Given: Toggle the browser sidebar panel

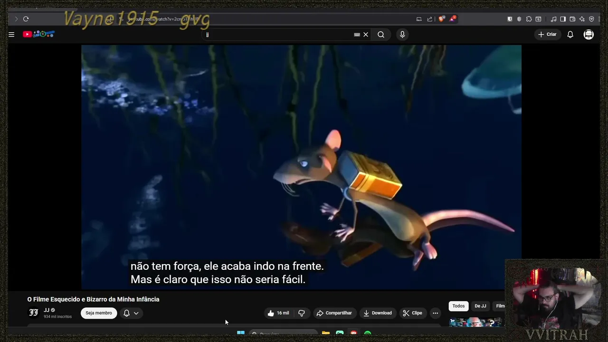Looking at the screenshot, I should pyautogui.click(x=563, y=19).
